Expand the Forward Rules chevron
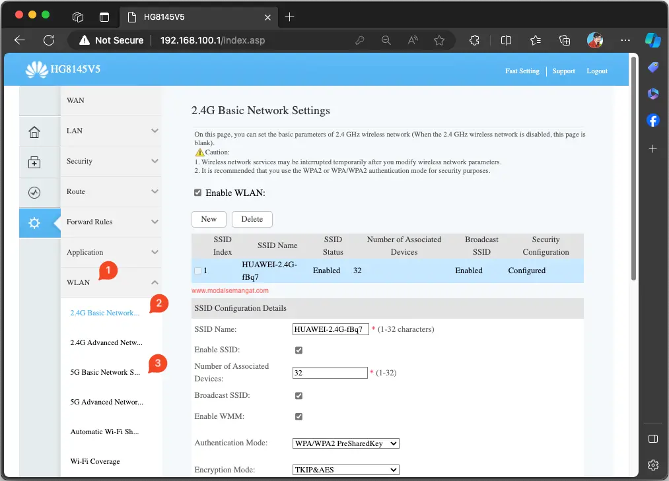 [x=155, y=222]
